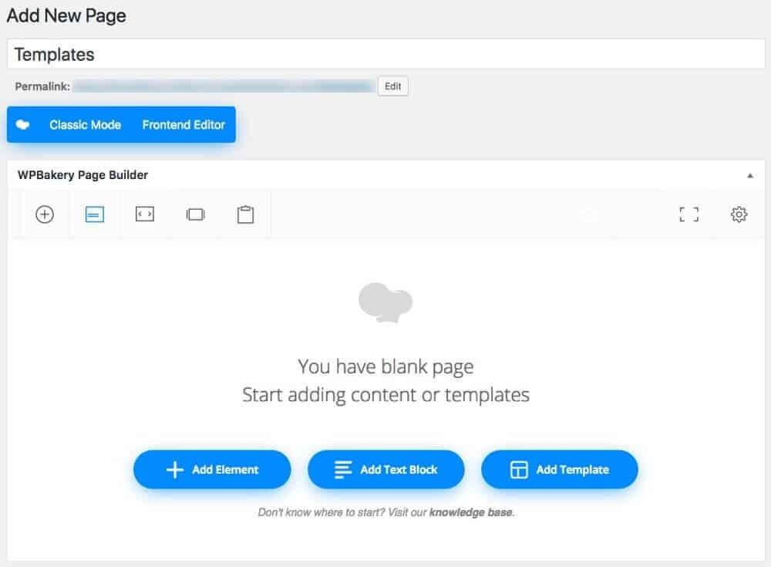Click the Add New Page heading

coord(66,15)
